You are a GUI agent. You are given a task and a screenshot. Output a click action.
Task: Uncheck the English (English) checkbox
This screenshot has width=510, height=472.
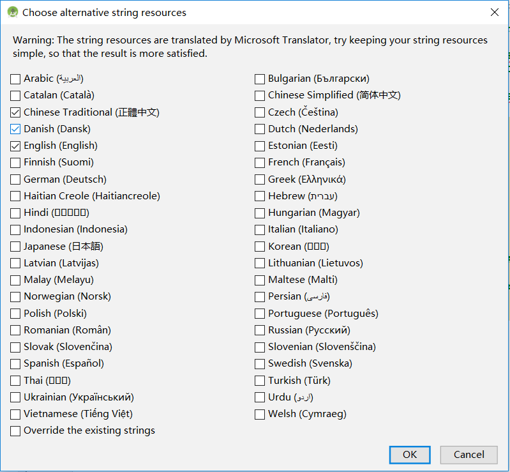[x=15, y=146]
